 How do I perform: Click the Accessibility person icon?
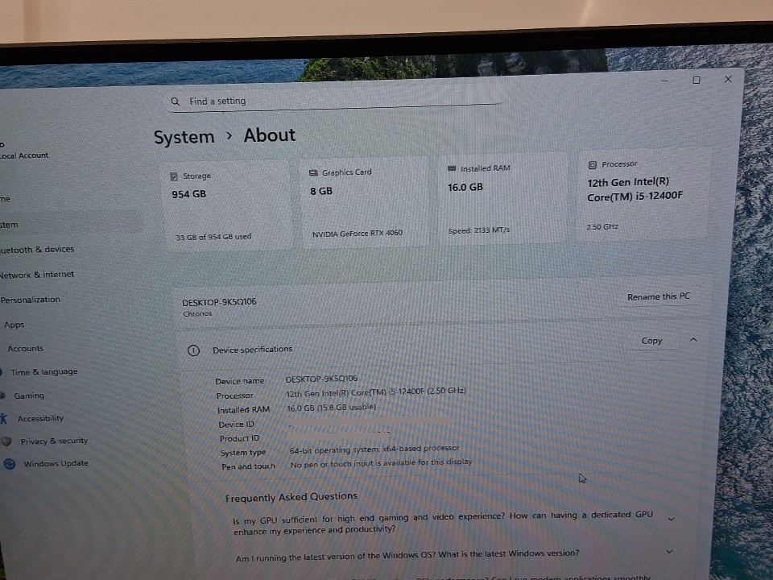(x=4, y=419)
